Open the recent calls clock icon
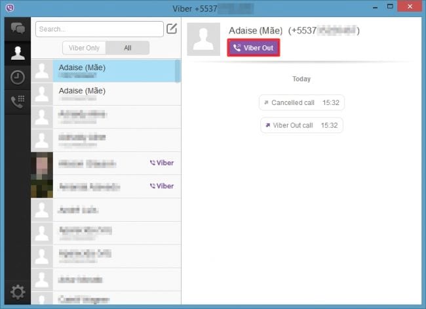 [18, 77]
